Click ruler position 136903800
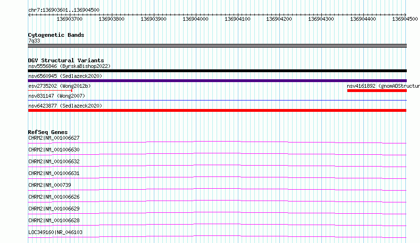Image resolution: width=420 pixels, height=243 pixels. [x=111, y=19]
